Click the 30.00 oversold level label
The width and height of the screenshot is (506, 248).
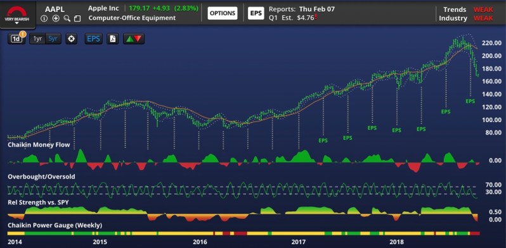[x=493, y=192]
